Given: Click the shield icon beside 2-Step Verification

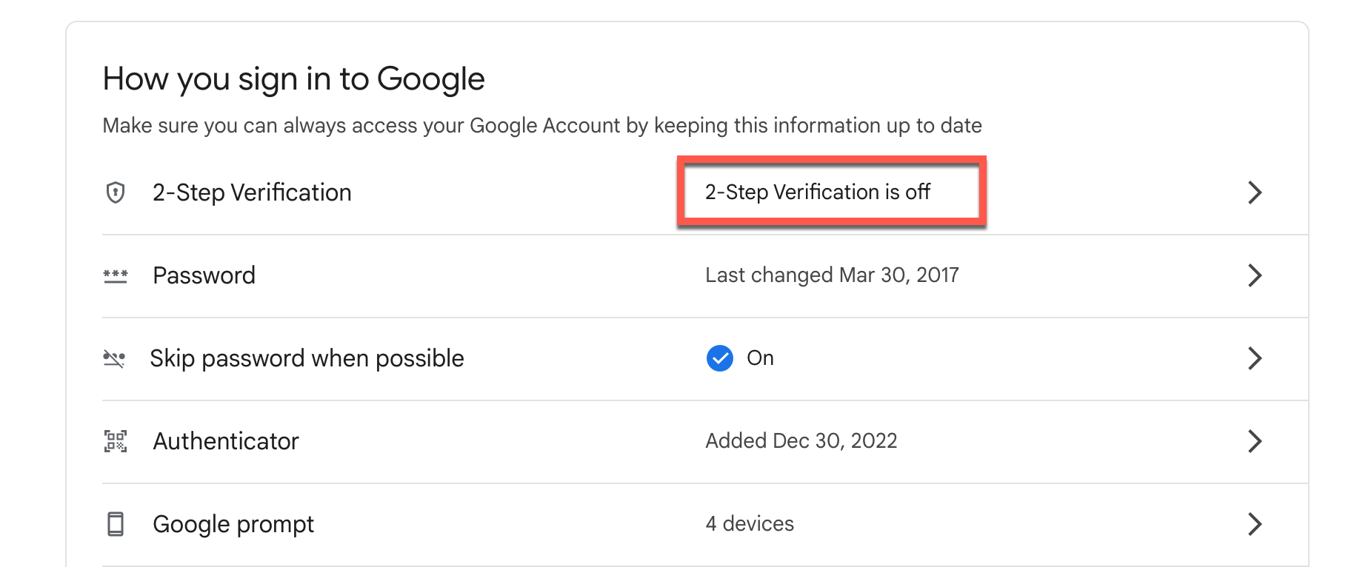Looking at the screenshot, I should coord(116,192).
